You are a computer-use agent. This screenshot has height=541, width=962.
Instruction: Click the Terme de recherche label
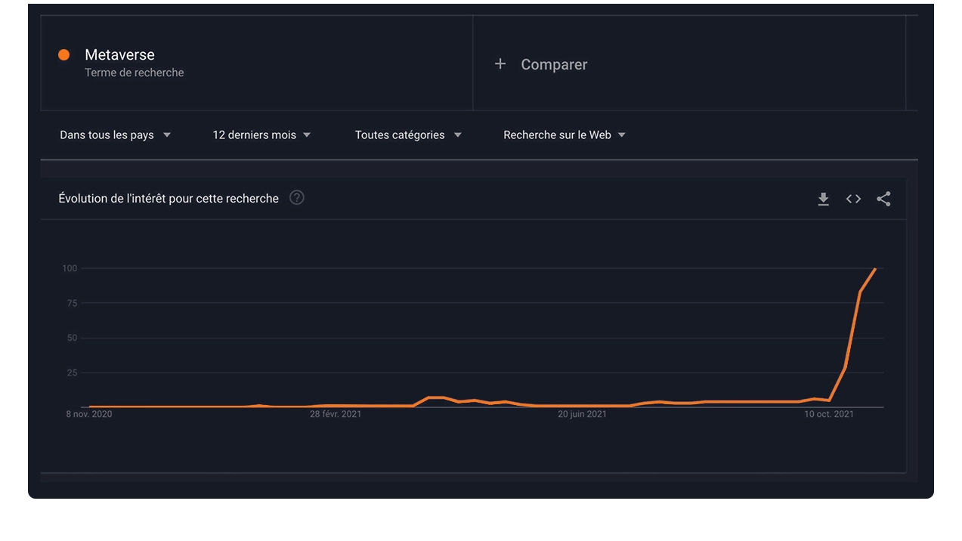coord(135,73)
